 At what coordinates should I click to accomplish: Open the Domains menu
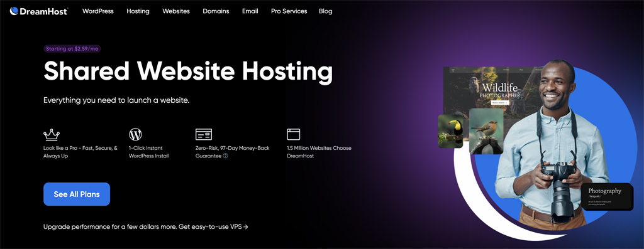(216, 11)
